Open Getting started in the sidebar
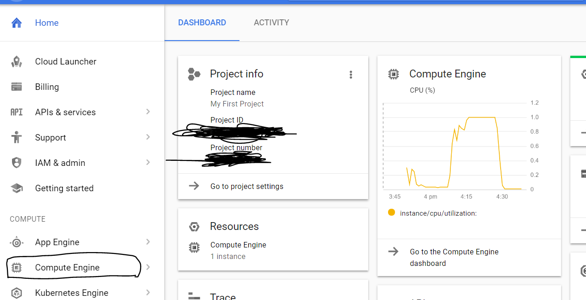586x300 pixels. 82,188
